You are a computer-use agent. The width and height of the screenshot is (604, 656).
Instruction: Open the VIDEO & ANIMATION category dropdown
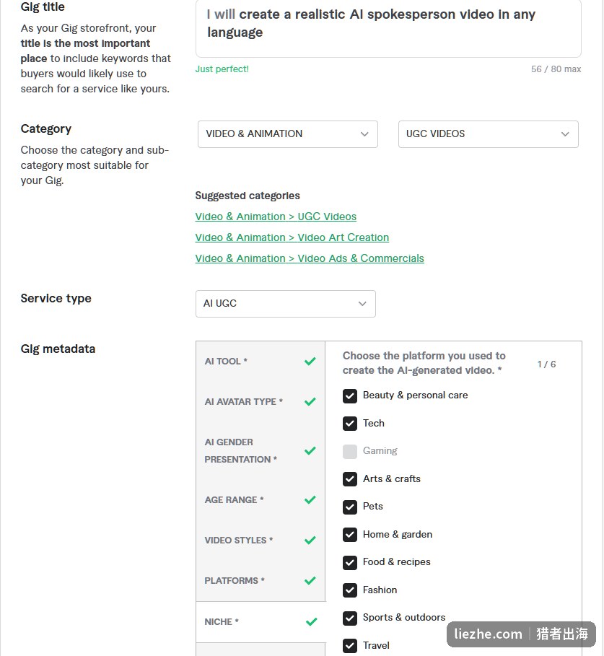pyautogui.click(x=288, y=134)
